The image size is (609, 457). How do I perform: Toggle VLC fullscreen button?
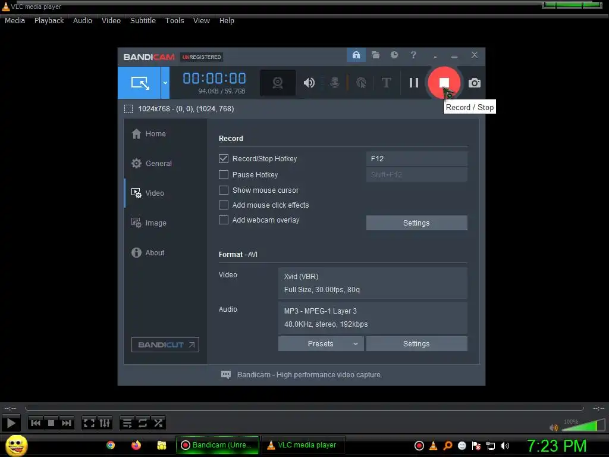89,423
